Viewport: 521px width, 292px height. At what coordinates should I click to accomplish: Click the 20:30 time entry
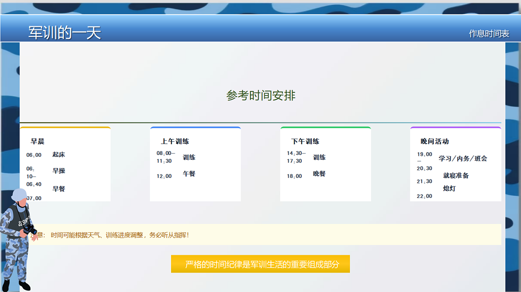click(425, 169)
